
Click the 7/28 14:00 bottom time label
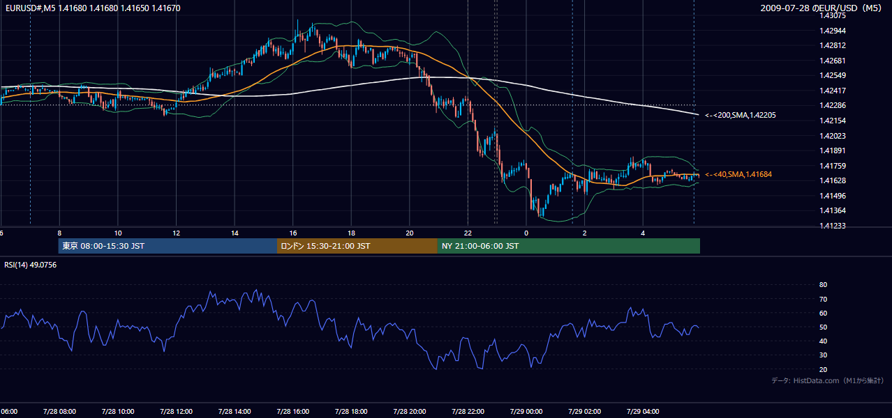234,412
